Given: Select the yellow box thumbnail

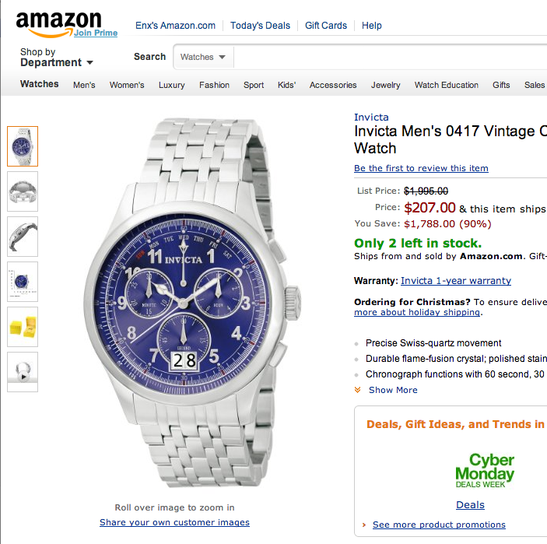Looking at the screenshot, I should 23,326.
